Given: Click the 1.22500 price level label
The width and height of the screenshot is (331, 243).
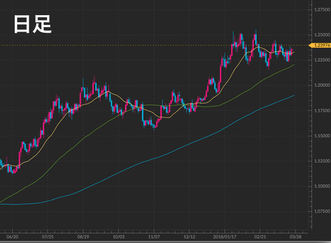Looking at the screenshot, I should point(322,60).
